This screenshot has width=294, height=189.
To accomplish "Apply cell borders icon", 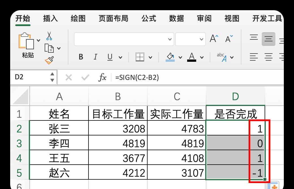I will [140, 57].
